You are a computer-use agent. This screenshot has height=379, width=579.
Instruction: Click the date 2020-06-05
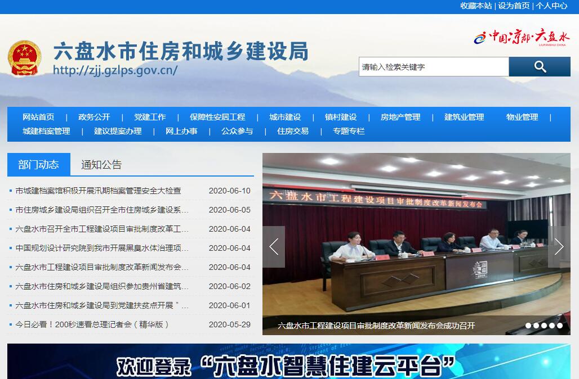230,210
